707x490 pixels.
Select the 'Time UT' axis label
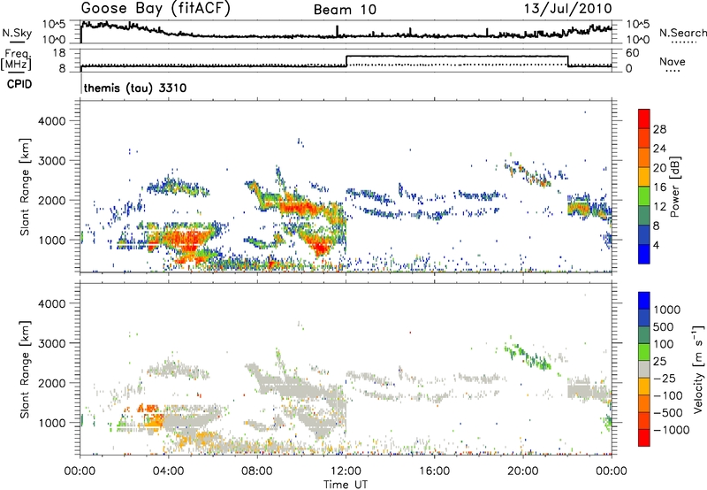(x=346, y=484)
